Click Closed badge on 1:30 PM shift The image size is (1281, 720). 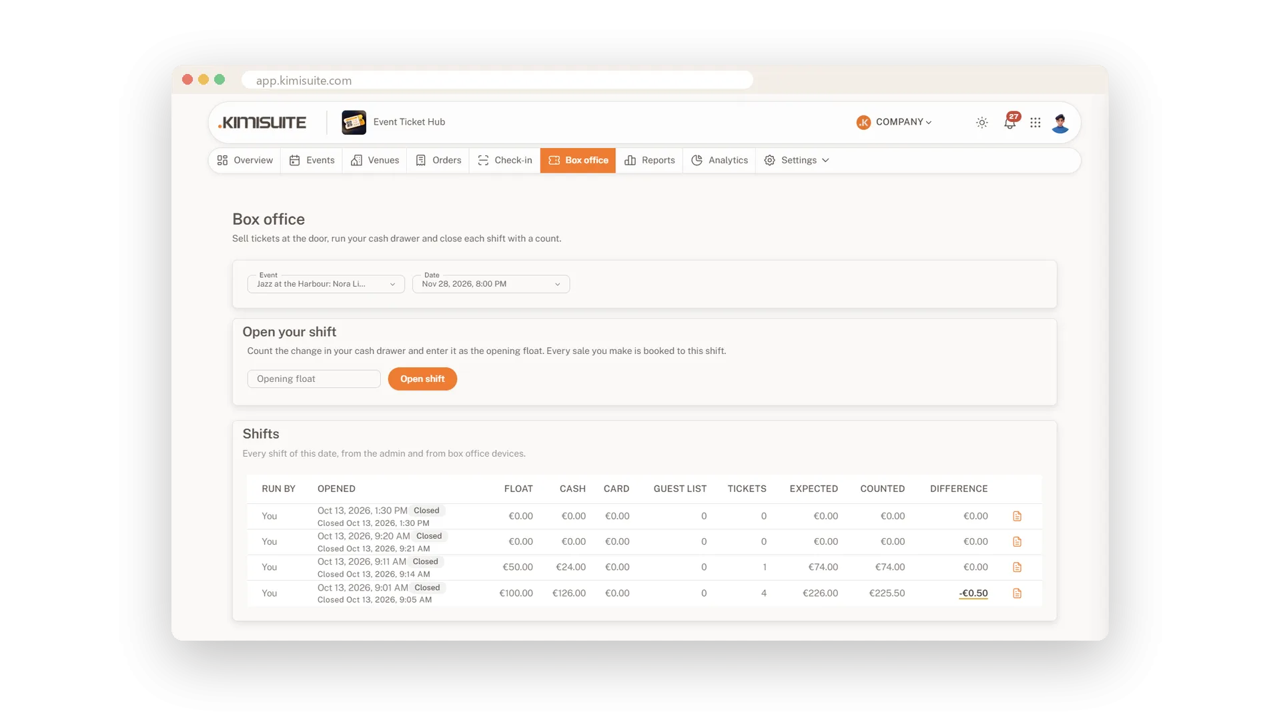426,511
